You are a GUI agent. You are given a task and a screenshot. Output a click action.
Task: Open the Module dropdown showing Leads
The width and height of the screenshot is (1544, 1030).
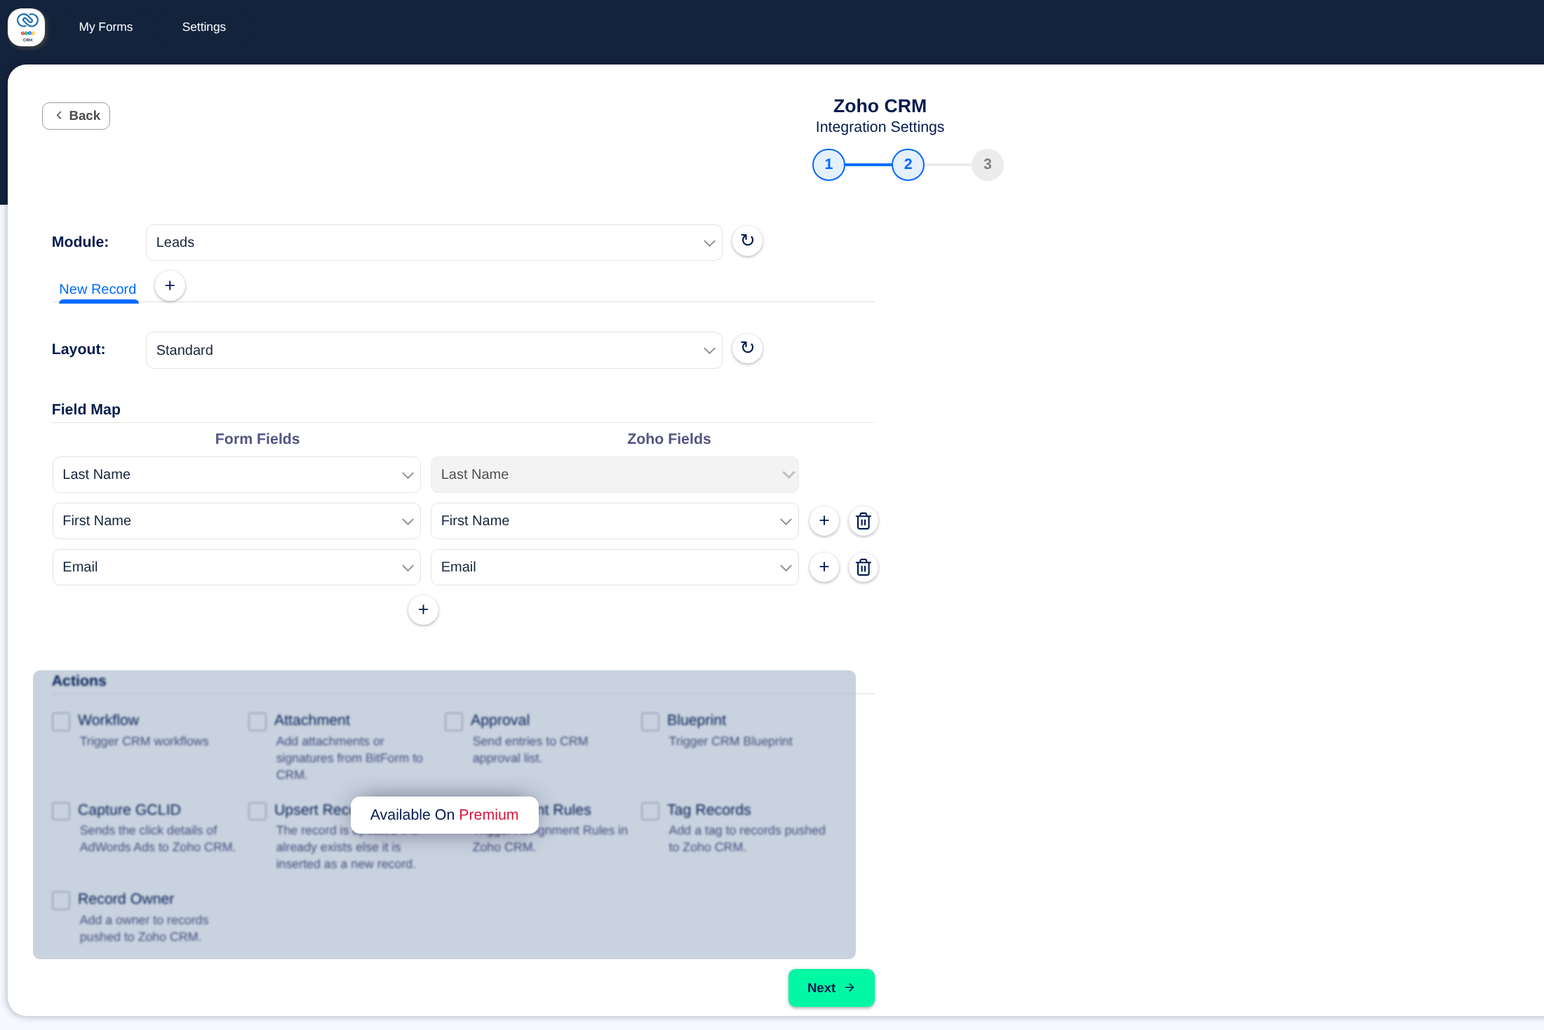pyautogui.click(x=434, y=243)
